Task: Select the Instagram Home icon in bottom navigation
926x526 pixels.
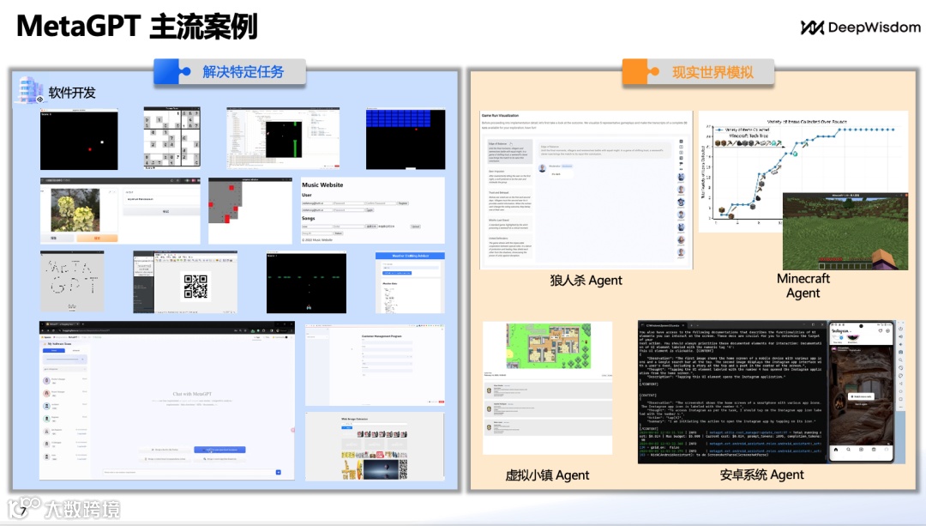Action: pyautogui.click(x=836, y=450)
